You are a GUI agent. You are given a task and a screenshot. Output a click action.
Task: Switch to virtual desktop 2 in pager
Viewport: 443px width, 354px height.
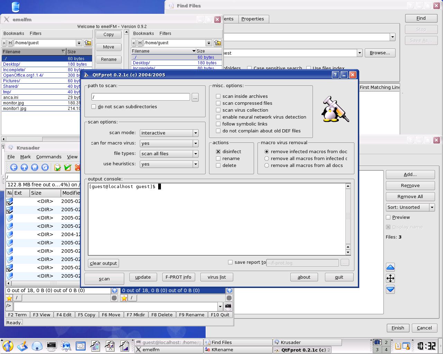click(386, 343)
